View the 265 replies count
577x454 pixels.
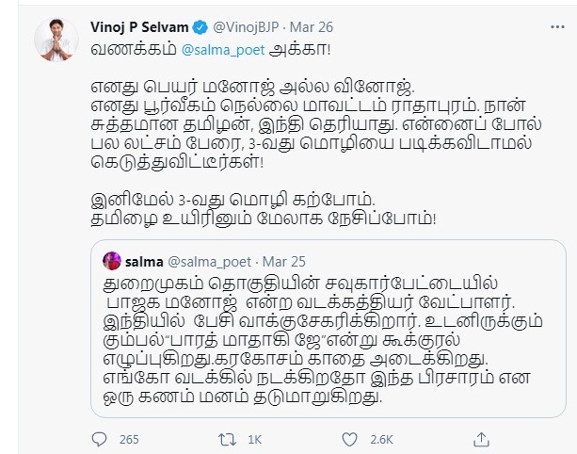(129, 440)
